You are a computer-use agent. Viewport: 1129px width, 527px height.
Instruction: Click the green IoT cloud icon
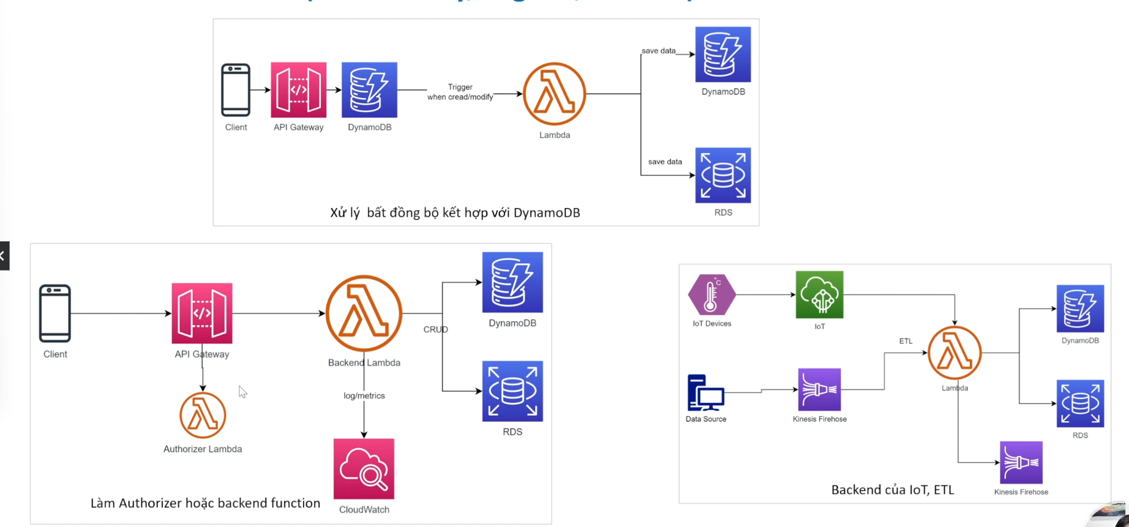click(819, 294)
